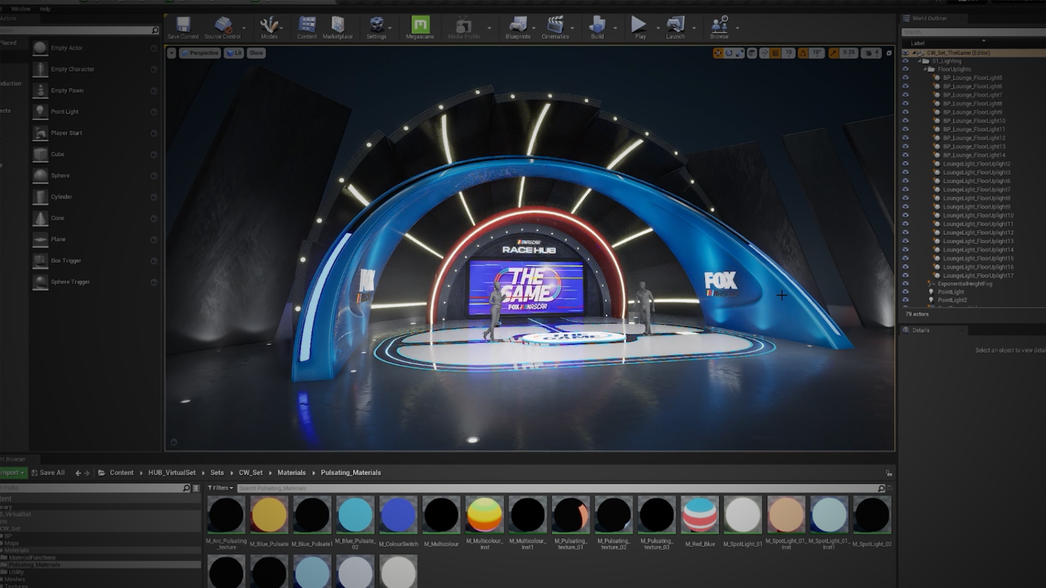1046x588 pixels.
Task: Open the Lit view mode dropdown
Action: tap(234, 53)
